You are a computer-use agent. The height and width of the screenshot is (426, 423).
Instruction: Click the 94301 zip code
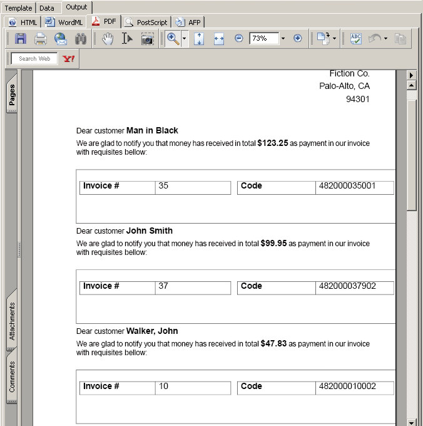pos(357,99)
